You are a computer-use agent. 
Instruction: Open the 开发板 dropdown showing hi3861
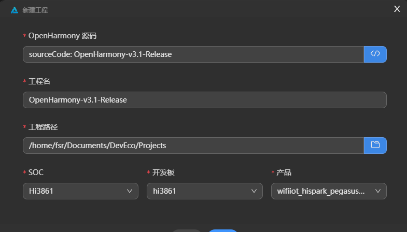(205, 191)
